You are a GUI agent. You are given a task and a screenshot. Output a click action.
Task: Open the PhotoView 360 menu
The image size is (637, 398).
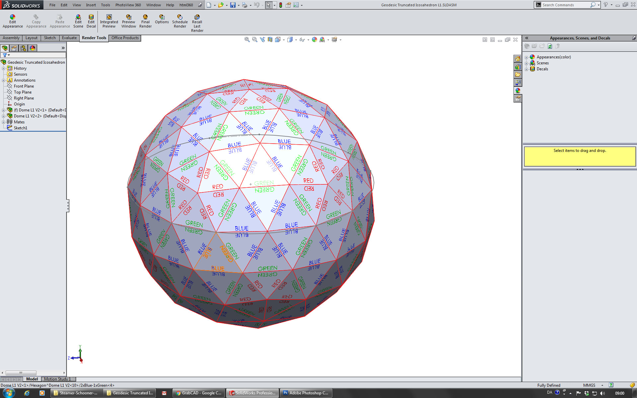[128, 5]
